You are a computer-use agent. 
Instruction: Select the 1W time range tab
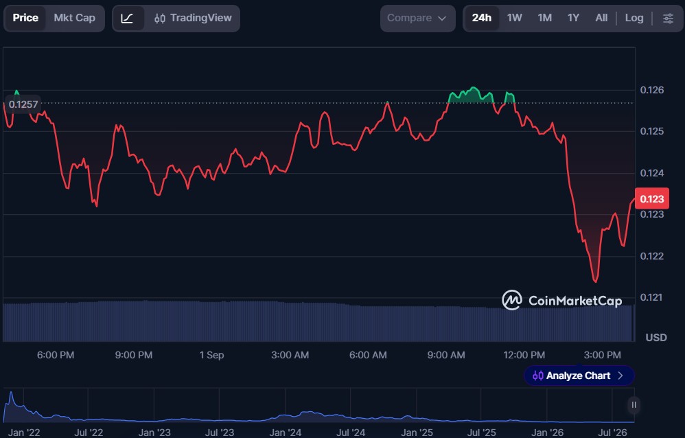tap(514, 18)
